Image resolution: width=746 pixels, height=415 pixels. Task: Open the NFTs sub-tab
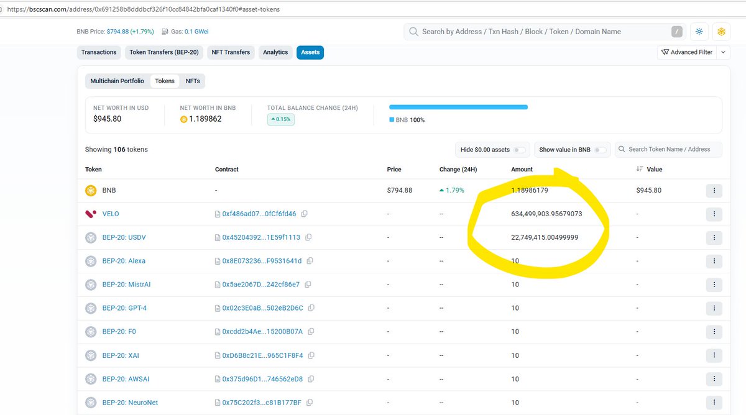(x=193, y=81)
